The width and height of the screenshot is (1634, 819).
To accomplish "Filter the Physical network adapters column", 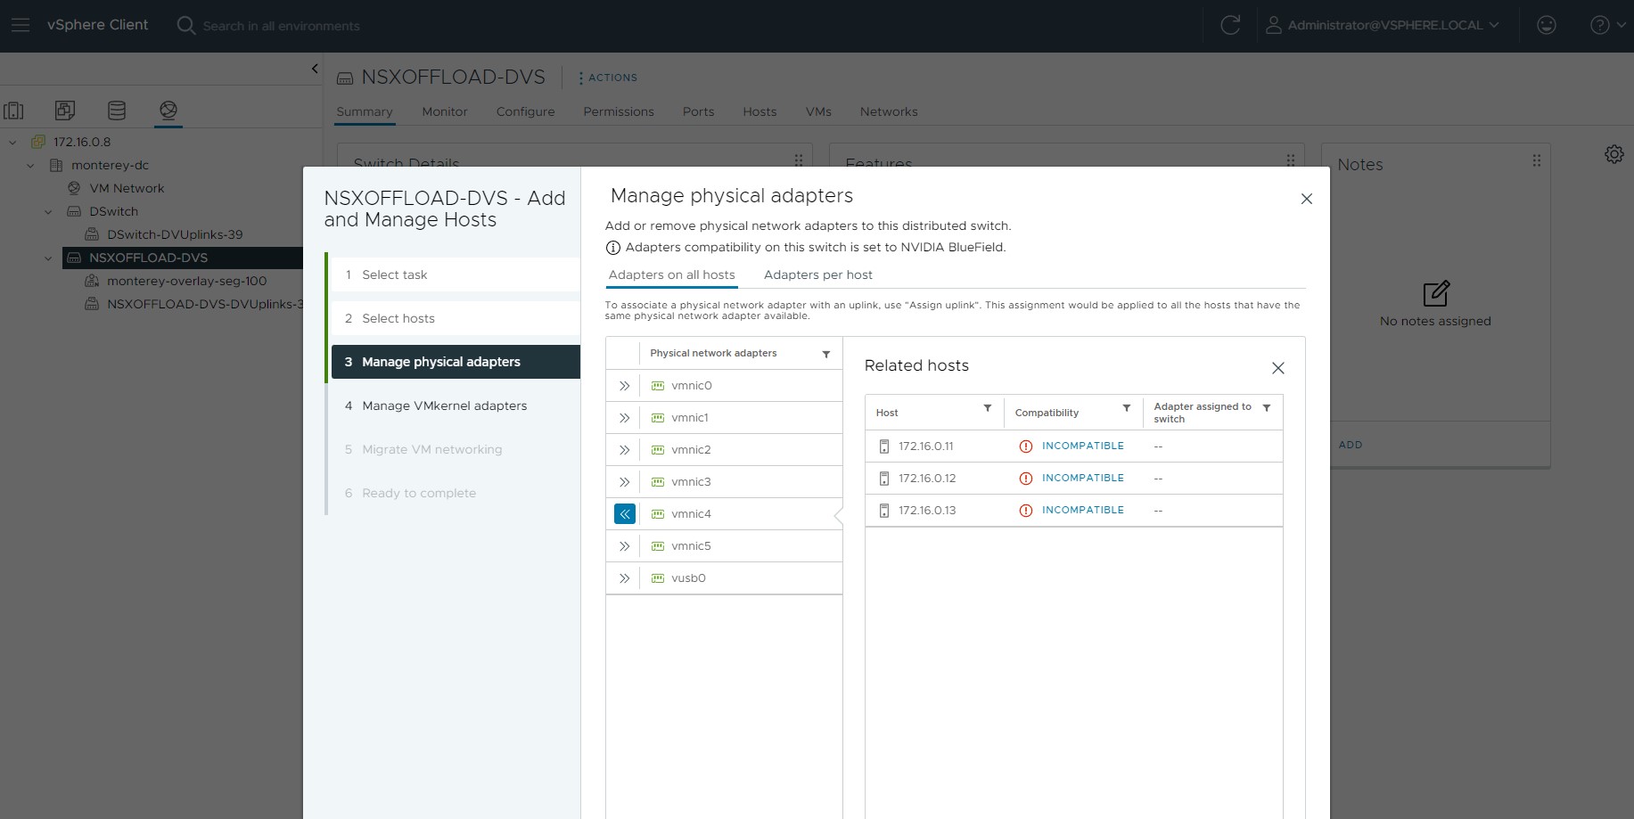I will pyautogui.click(x=826, y=354).
